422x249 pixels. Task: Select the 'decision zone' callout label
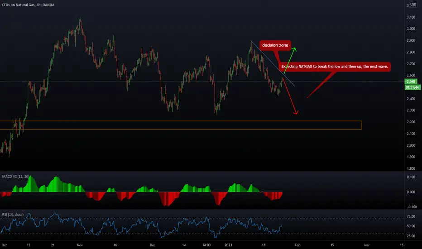(x=275, y=45)
